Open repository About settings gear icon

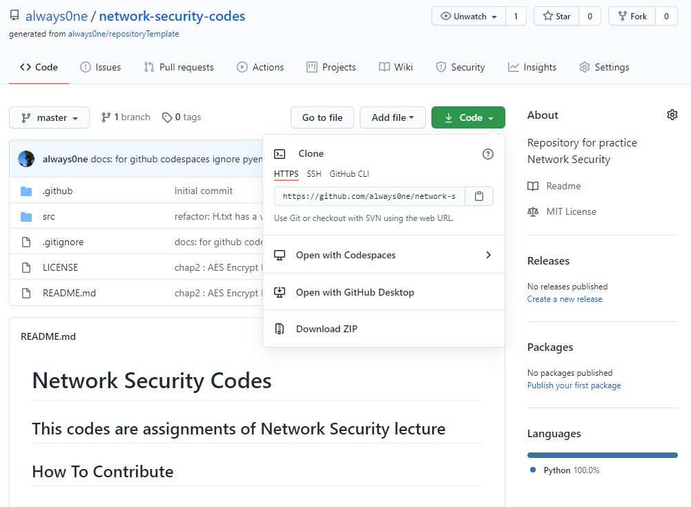point(672,115)
